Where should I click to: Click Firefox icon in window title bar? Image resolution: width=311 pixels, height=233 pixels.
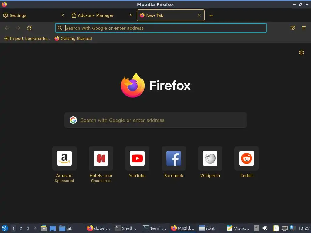click(x=4, y=4)
